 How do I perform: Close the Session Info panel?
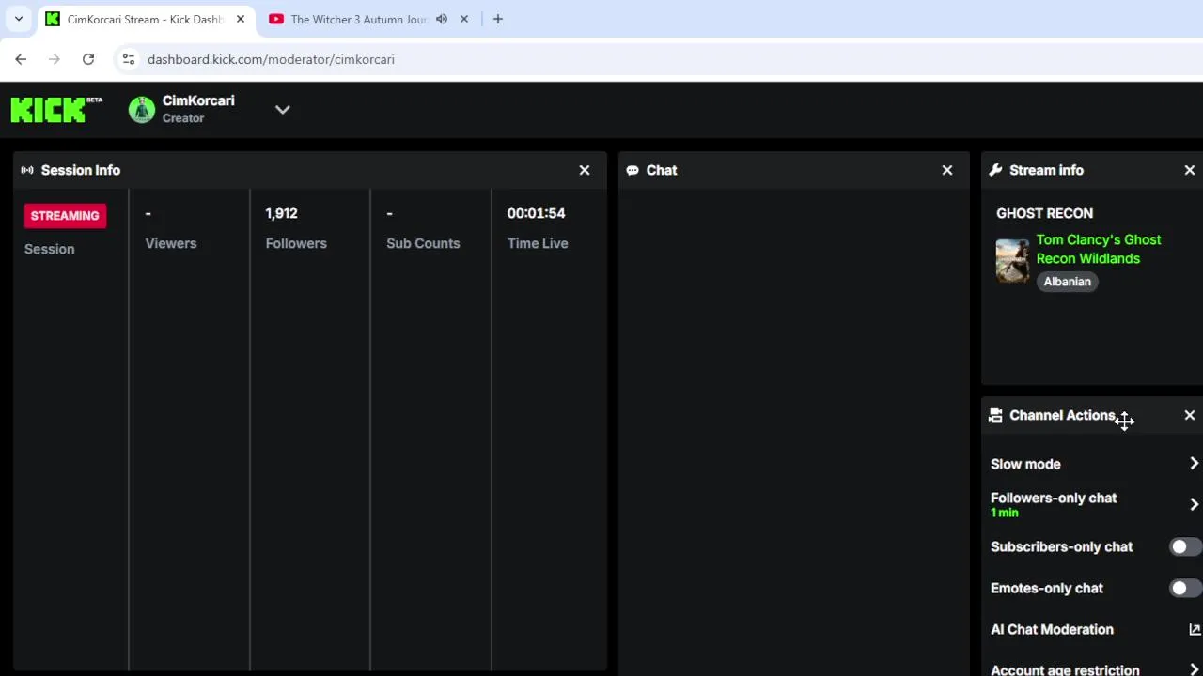(585, 170)
